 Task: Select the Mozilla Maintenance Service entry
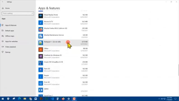(x=54, y=35)
